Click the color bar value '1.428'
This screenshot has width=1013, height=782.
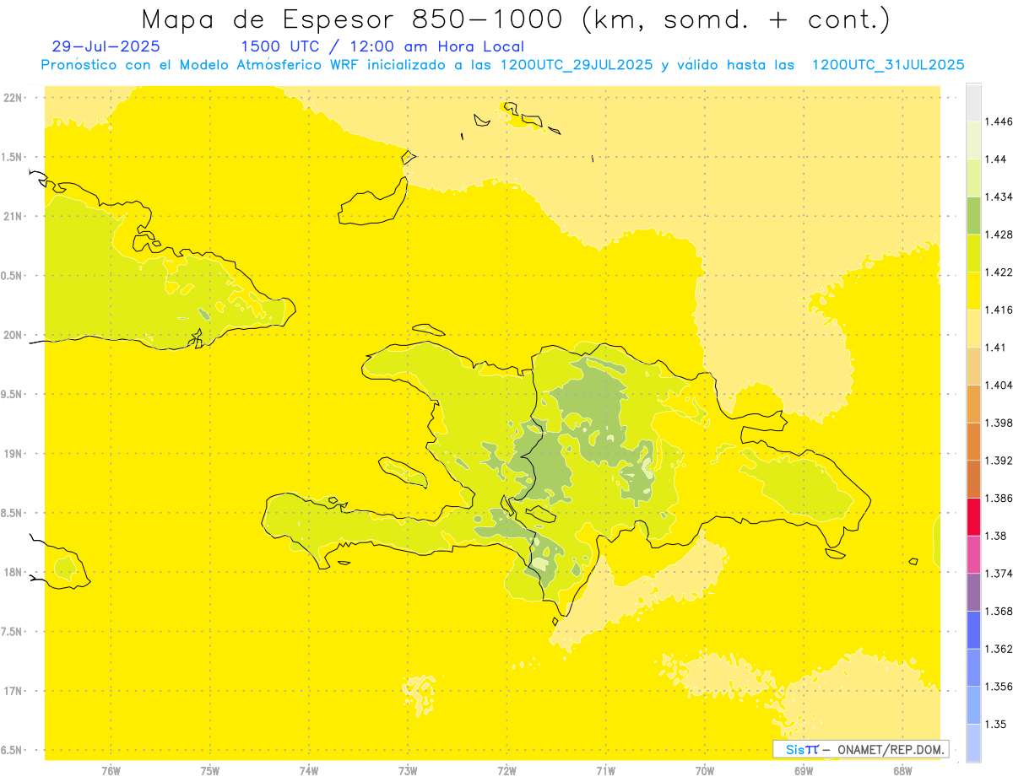click(999, 235)
